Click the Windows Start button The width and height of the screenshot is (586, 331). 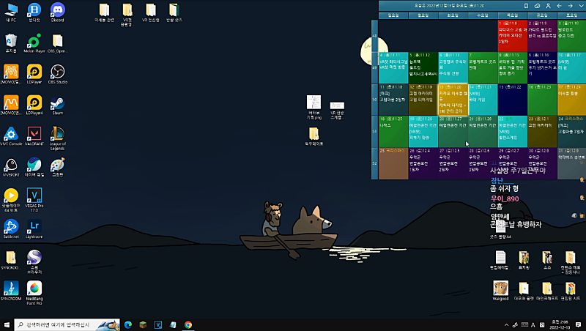[x=7, y=324]
